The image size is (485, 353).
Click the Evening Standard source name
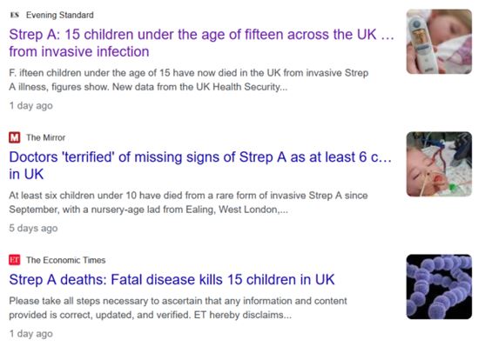click(60, 15)
